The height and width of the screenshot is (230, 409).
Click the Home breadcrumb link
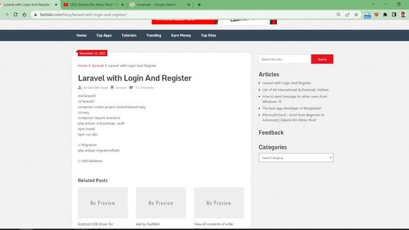pos(82,65)
